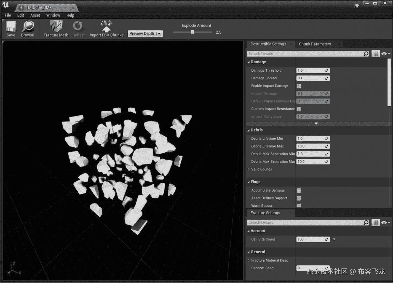Screen dimensions: 393x283
Task: Click the Damage Spread value field
Action: tap(313, 78)
